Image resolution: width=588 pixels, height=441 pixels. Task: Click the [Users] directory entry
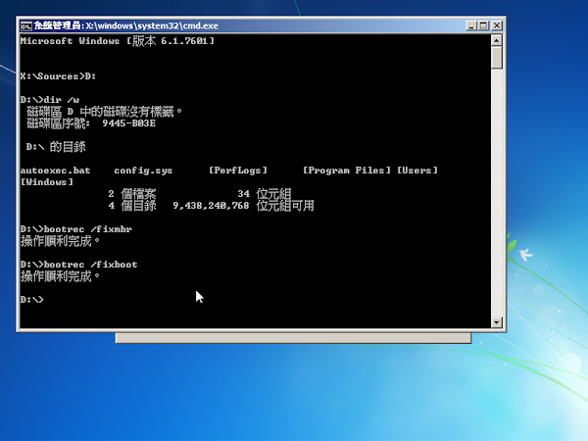click(417, 171)
